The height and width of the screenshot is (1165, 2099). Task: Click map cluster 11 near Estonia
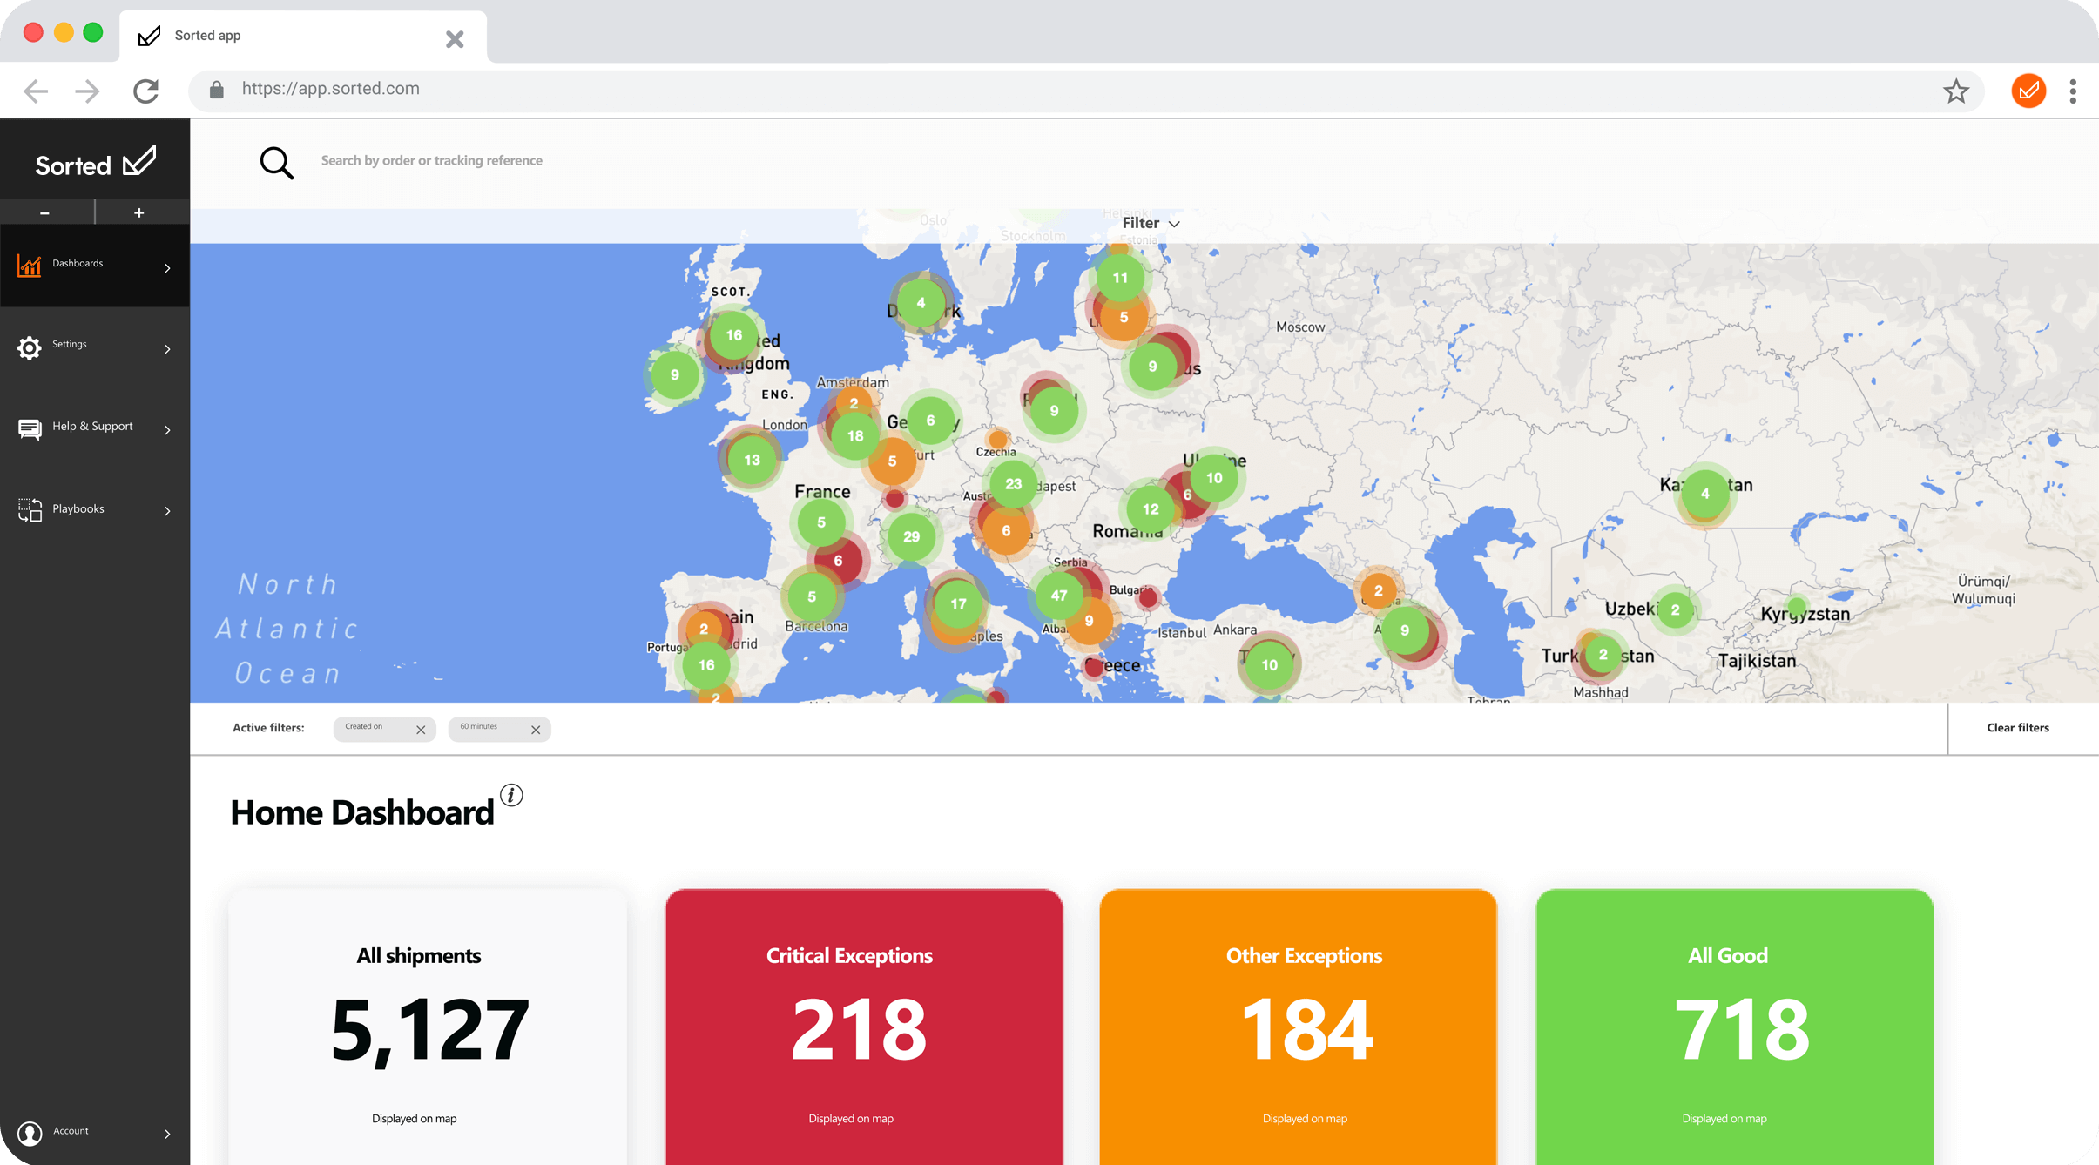point(1120,277)
